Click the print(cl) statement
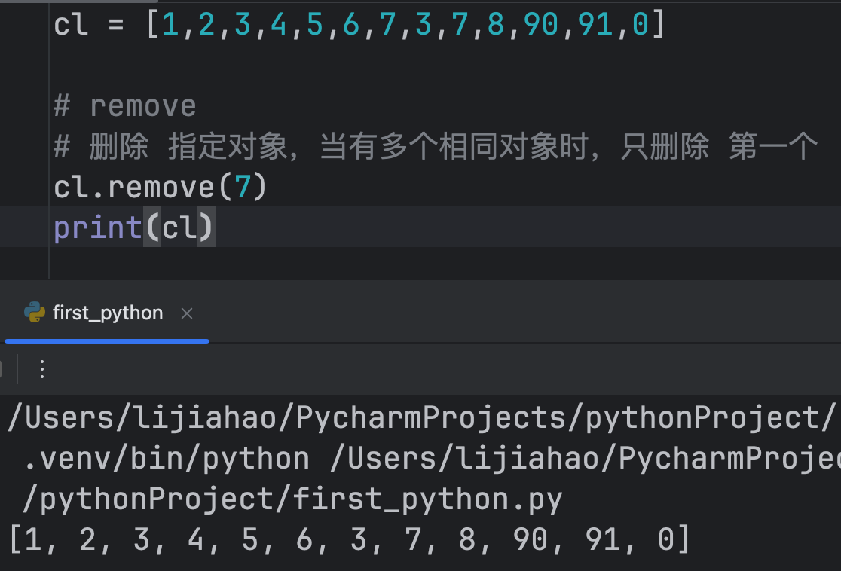Viewport: 841px width, 571px height. pos(134,227)
